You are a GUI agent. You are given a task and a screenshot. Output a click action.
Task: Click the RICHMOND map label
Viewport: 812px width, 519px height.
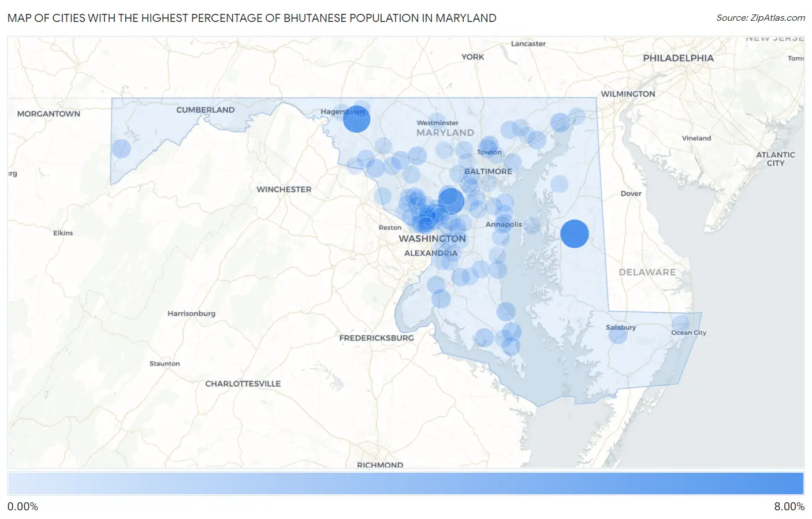[x=380, y=464]
